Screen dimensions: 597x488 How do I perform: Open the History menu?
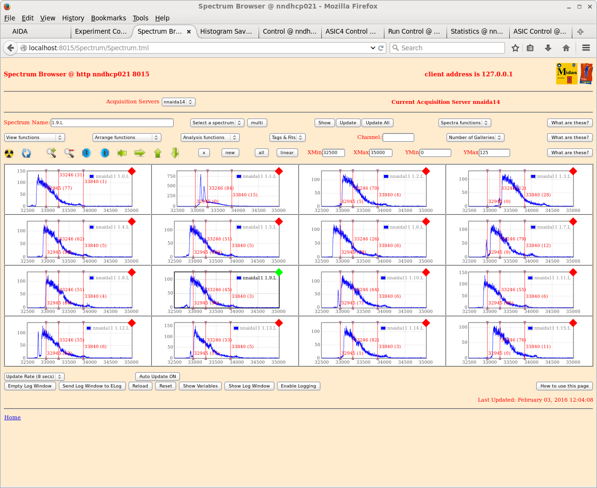tap(73, 18)
